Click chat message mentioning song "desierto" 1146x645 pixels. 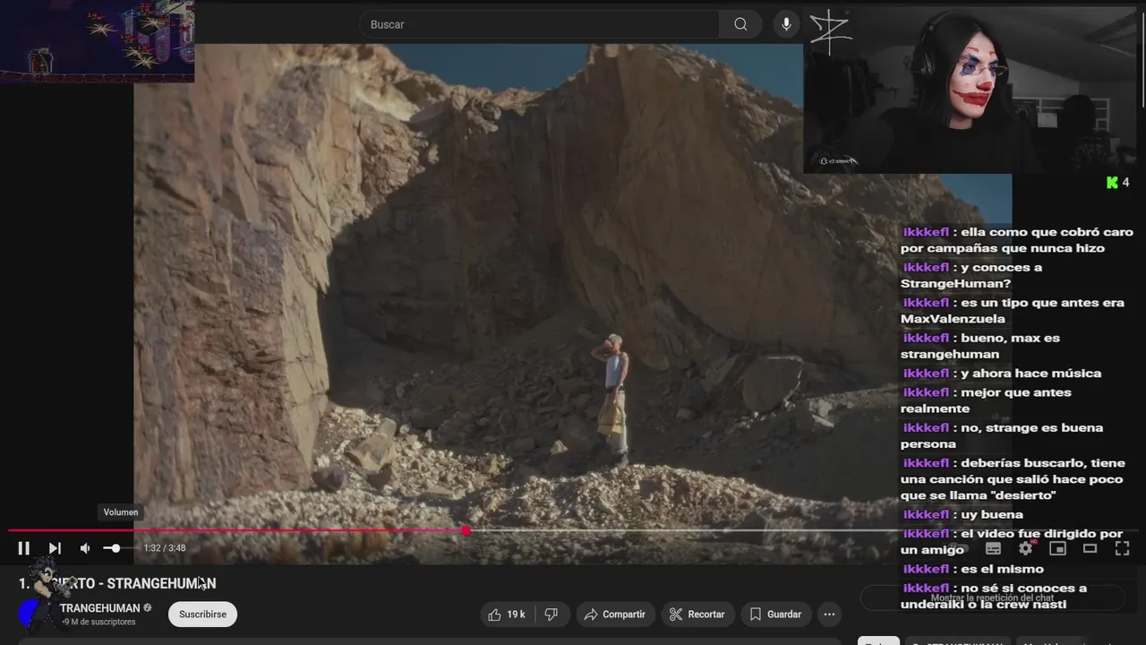point(1013,479)
